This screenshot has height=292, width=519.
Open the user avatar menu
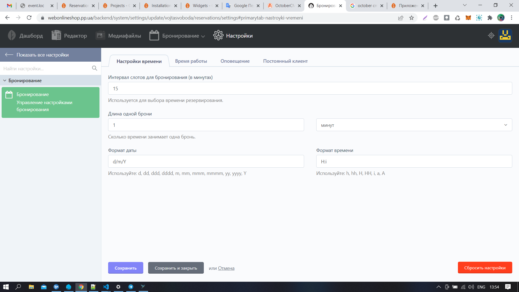click(505, 36)
